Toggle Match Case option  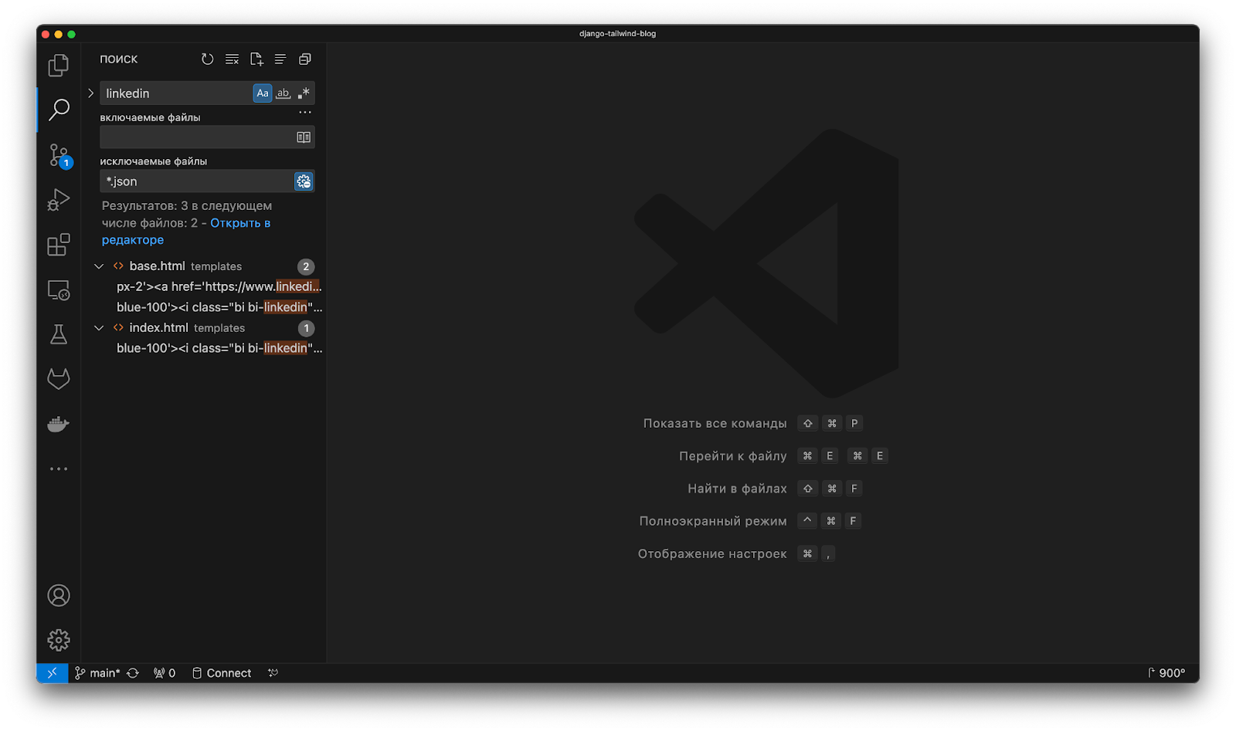click(x=263, y=93)
